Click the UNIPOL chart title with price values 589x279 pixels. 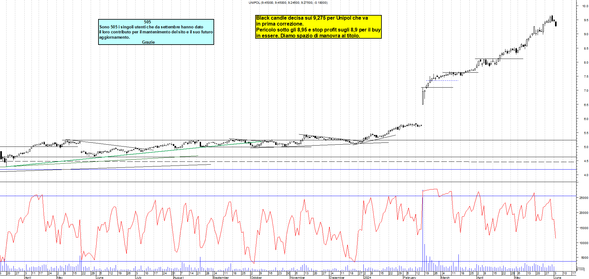288,2
